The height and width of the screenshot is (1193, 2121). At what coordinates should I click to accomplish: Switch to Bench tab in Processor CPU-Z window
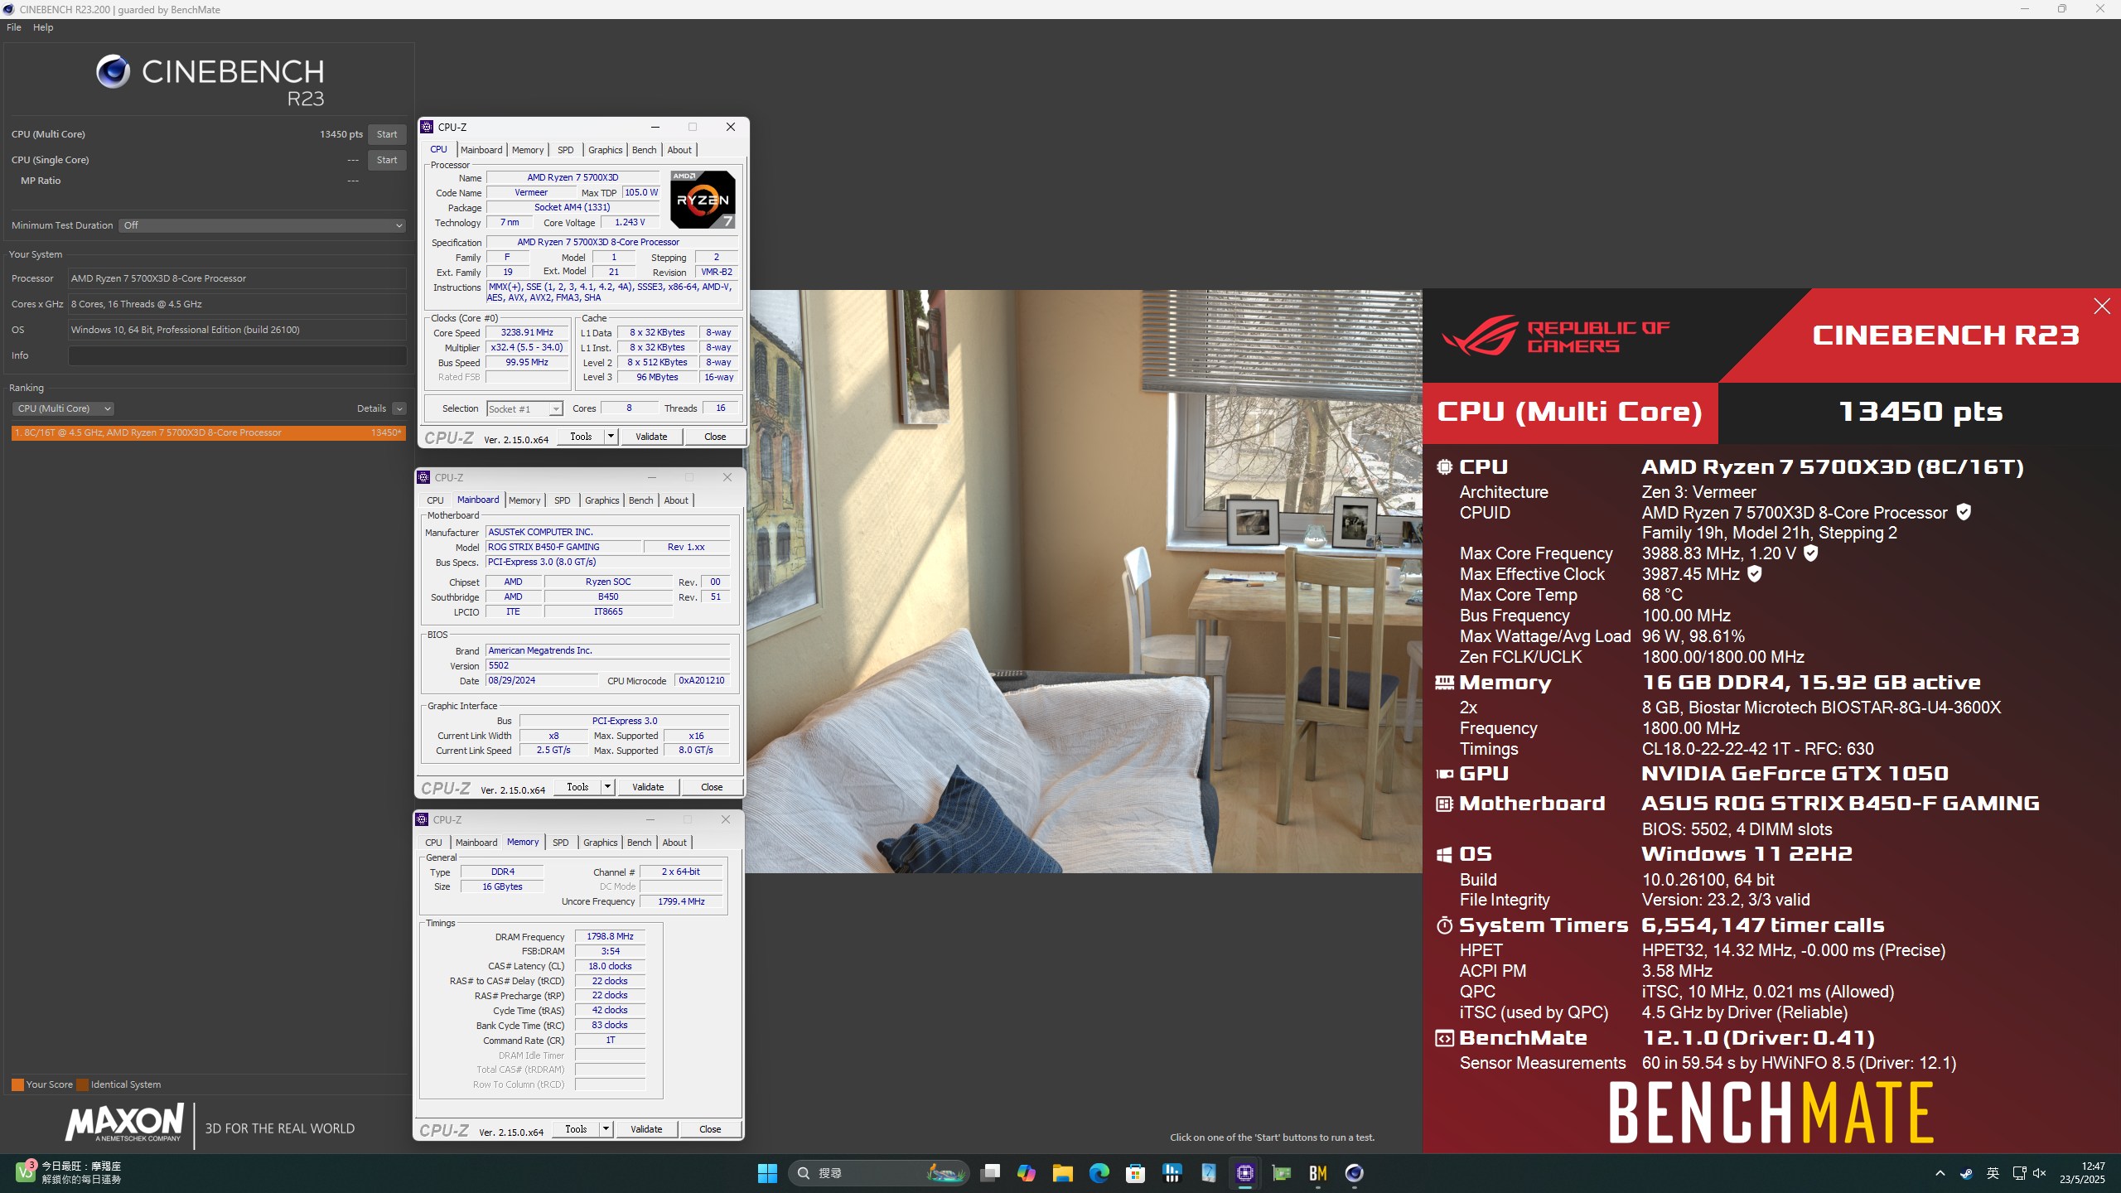[644, 150]
